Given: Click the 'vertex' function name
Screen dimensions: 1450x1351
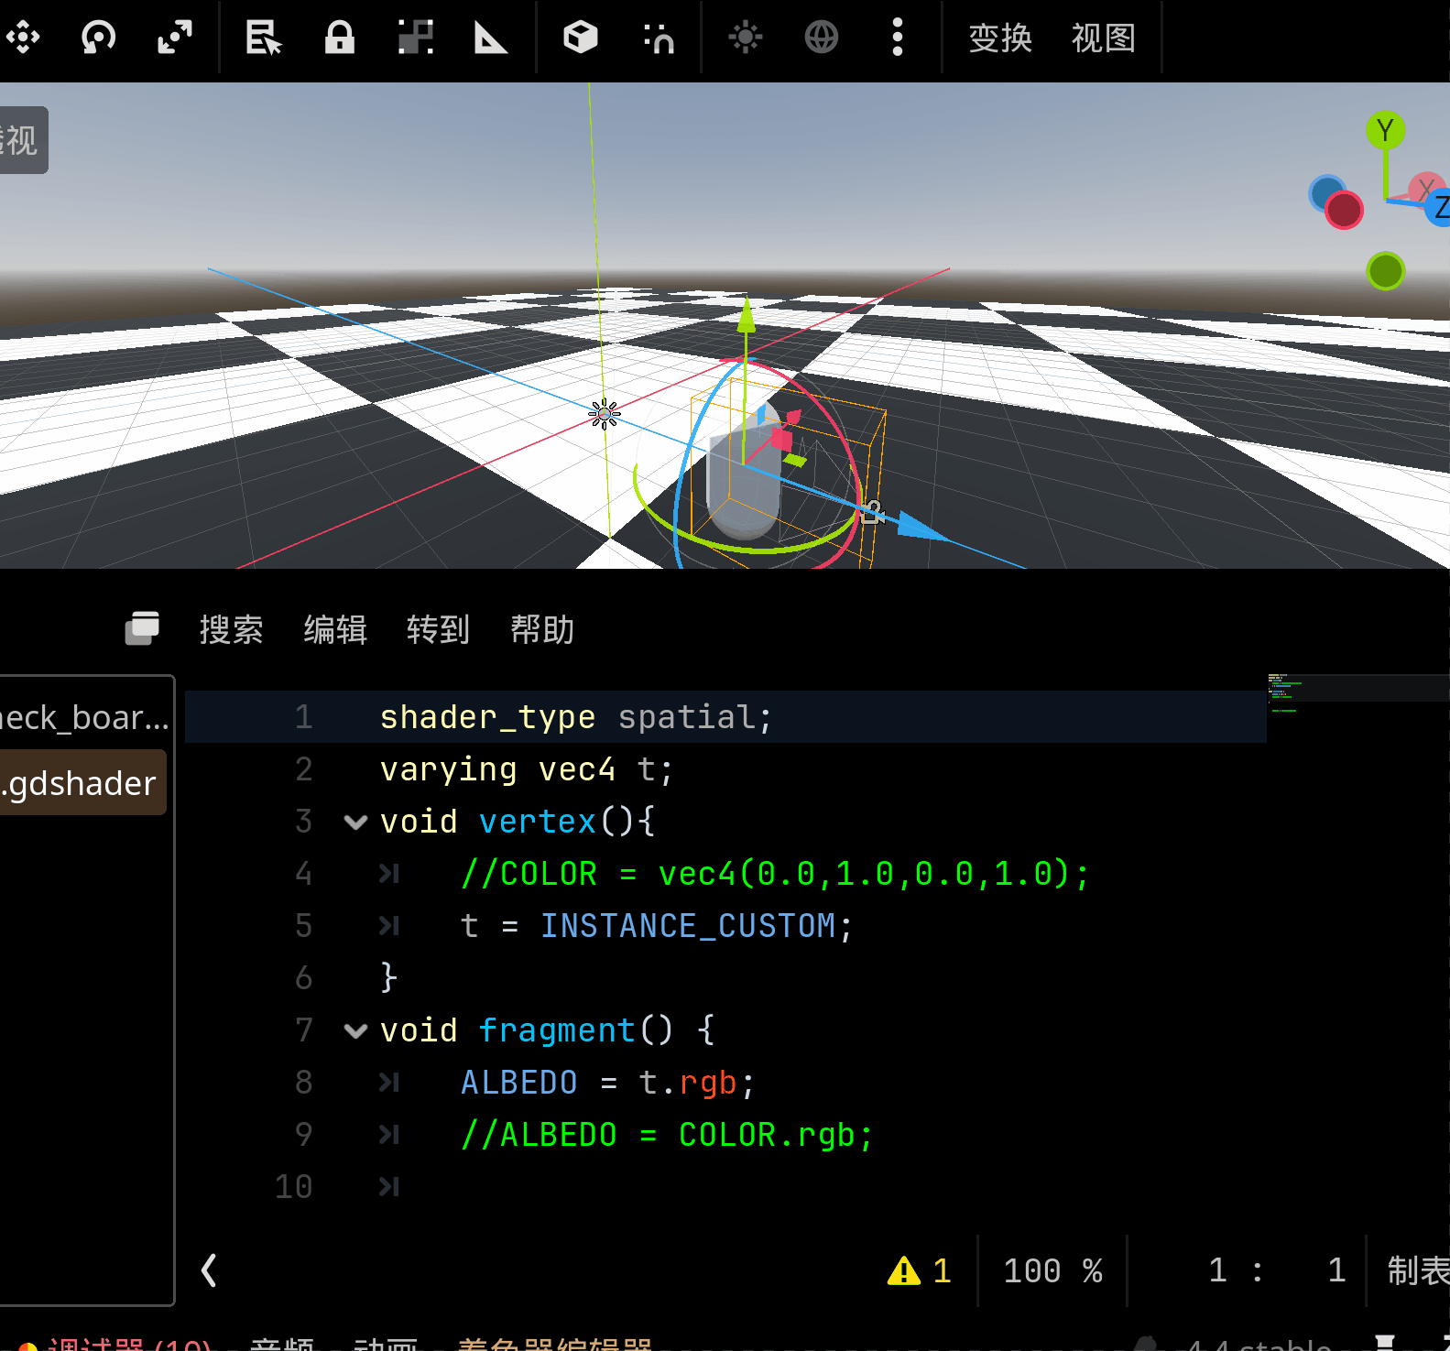Looking at the screenshot, I should 538,822.
